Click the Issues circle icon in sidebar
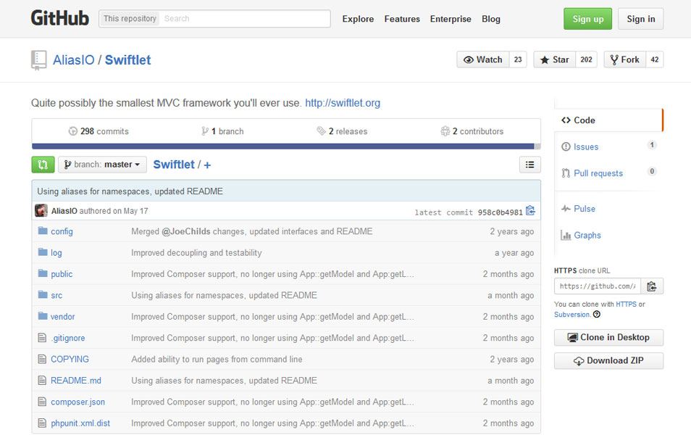Screen dimensions: 691x435 click(566, 146)
